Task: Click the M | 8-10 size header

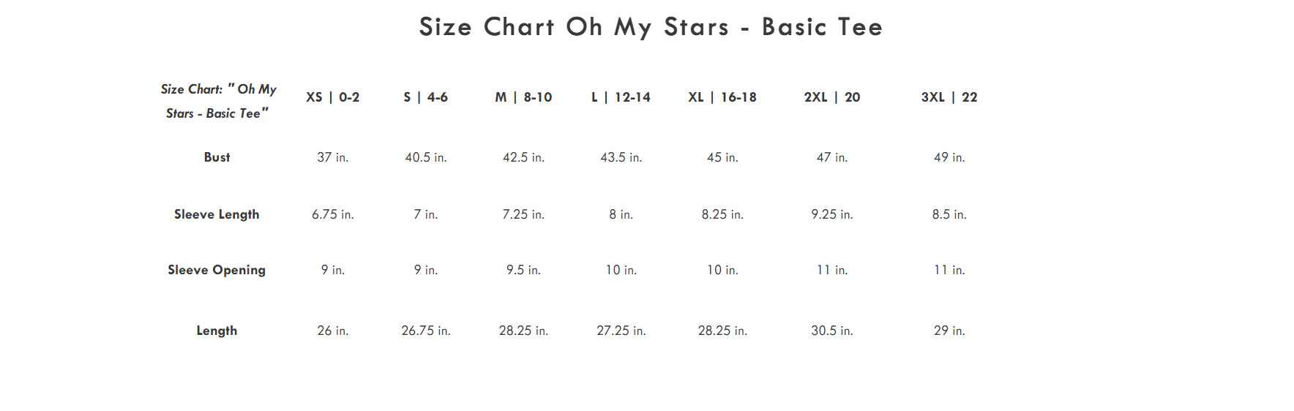Action: click(523, 97)
